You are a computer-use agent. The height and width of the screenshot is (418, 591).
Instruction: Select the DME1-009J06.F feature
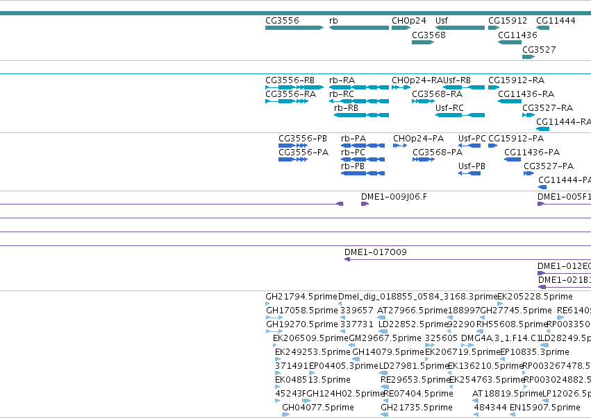365,204
